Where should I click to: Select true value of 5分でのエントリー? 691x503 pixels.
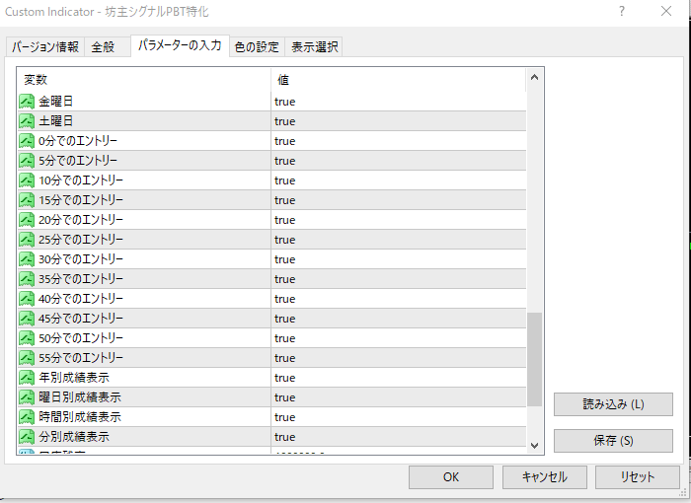click(284, 161)
